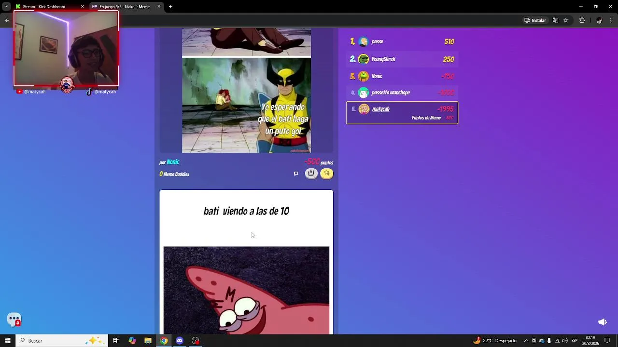The width and height of the screenshot is (618, 347).
Task: Open the notifications action center
Action: 608,341
